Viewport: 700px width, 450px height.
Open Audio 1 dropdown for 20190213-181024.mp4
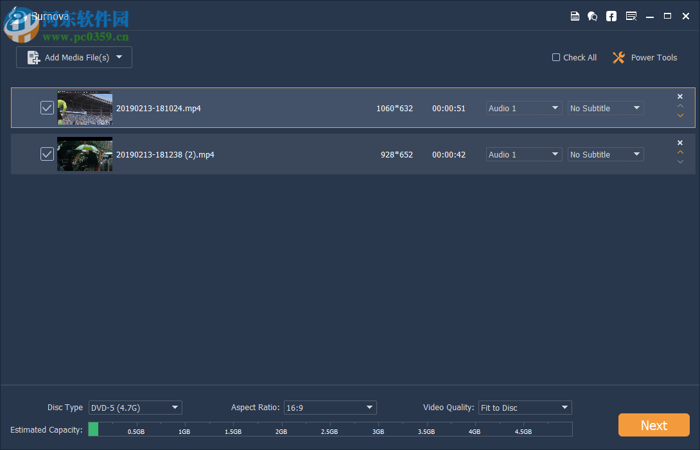point(523,108)
